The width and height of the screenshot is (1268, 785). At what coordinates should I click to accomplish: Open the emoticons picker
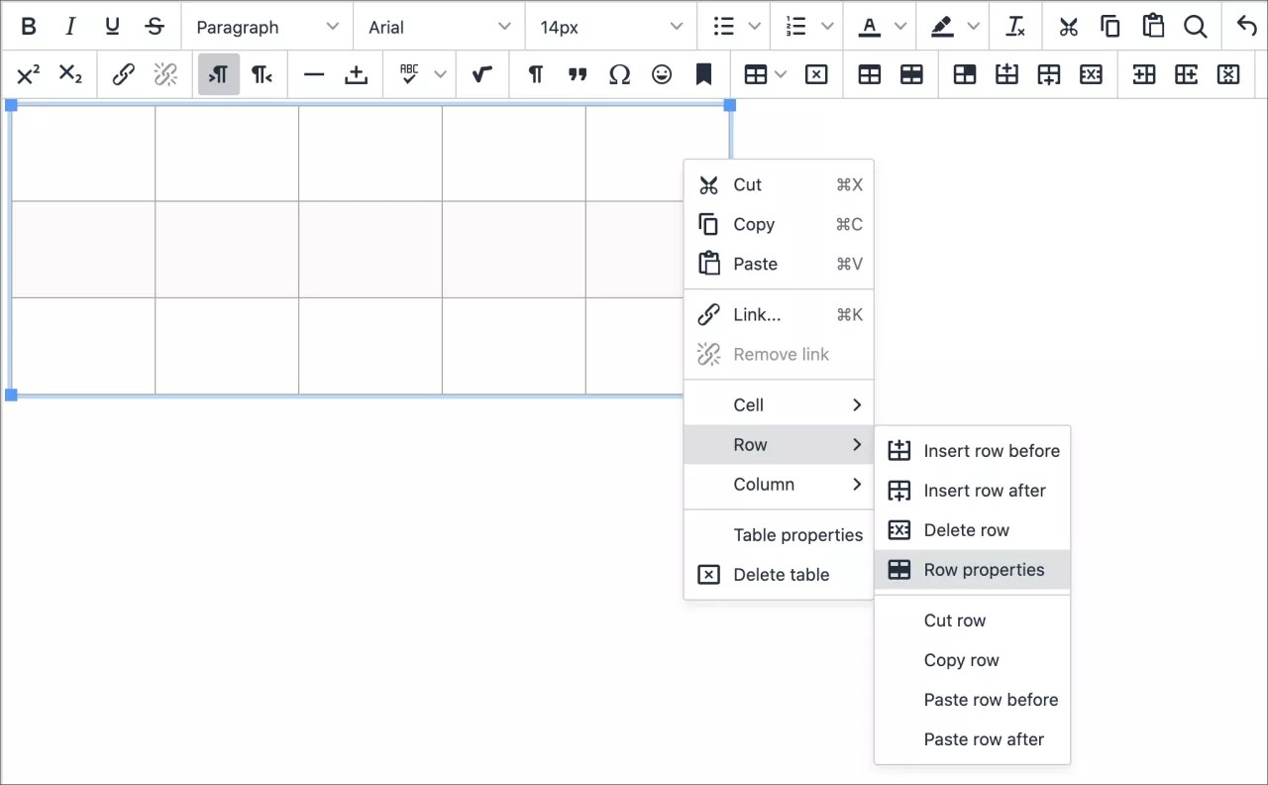pos(662,74)
